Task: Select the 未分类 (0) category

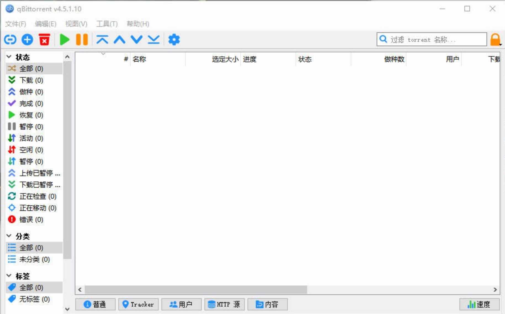Action: point(34,259)
